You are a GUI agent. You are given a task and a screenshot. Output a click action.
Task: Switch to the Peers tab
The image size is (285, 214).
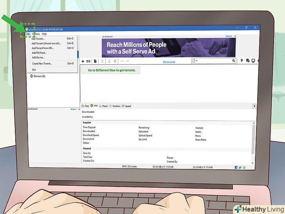coord(103,106)
